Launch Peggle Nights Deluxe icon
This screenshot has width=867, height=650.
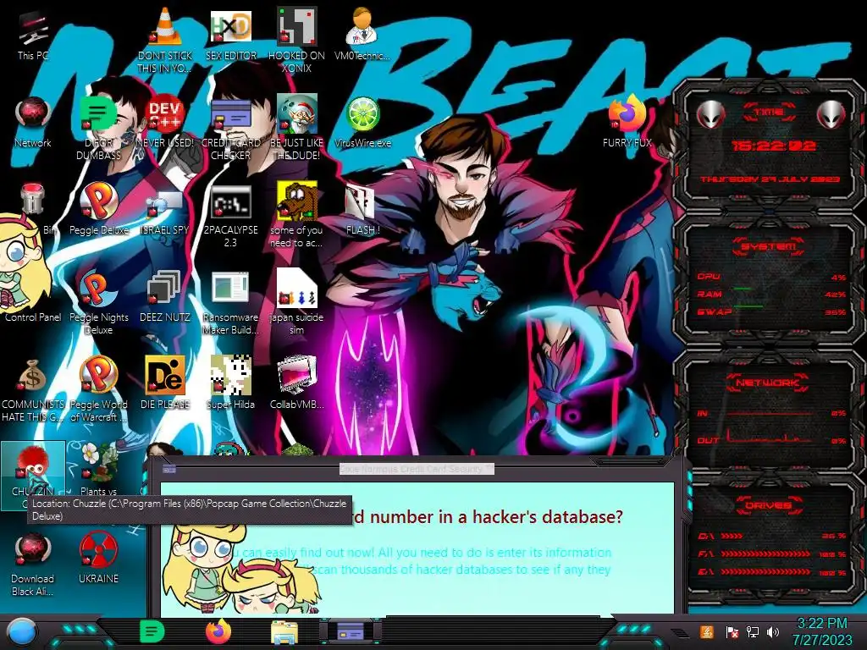pyautogui.click(x=98, y=303)
